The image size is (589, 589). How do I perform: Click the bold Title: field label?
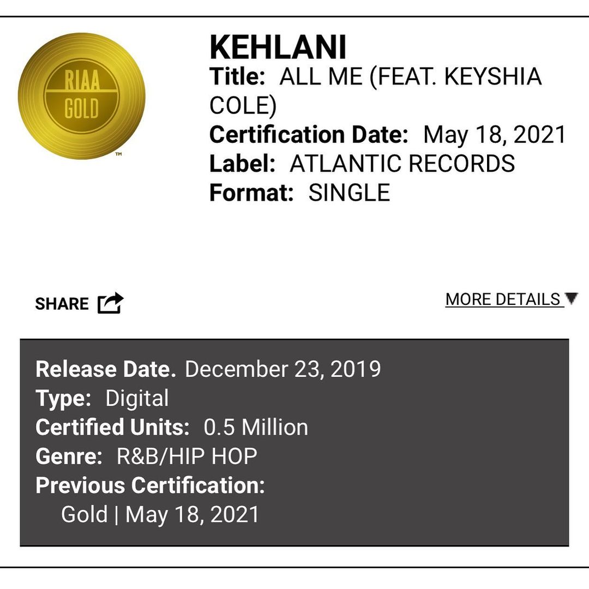[237, 76]
